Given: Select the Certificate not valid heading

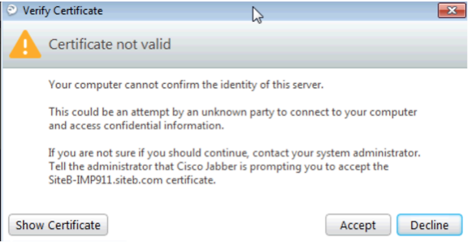Looking at the screenshot, I should coord(110,44).
